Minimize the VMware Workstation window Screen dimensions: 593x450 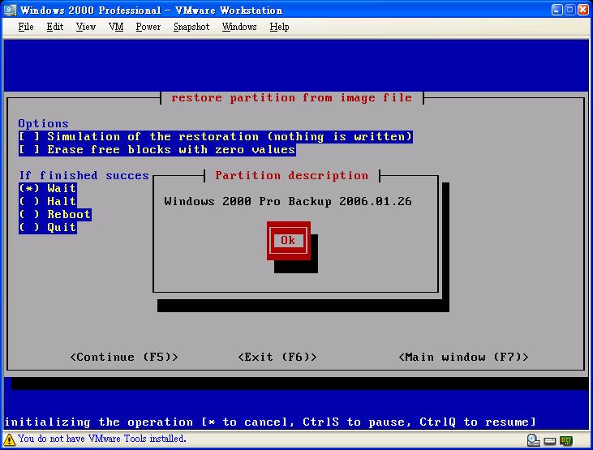pos(557,10)
